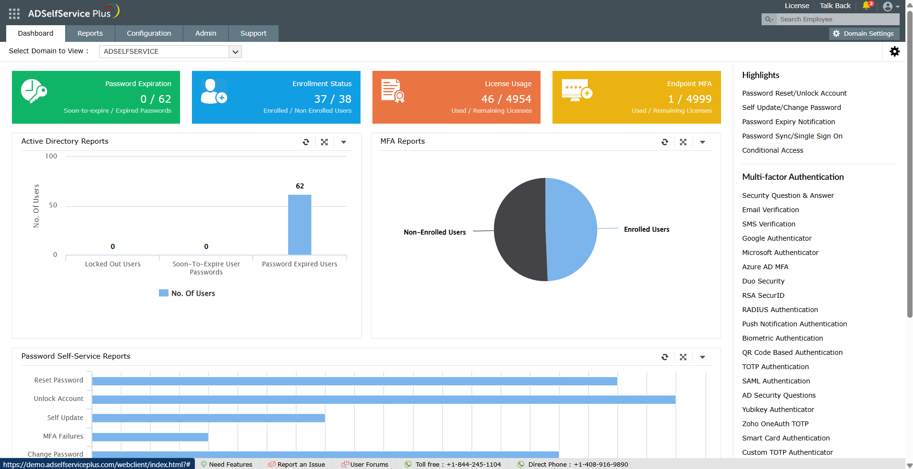This screenshot has width=913, height=469.
Task: Open Password Expiry Notification link
Action: point(789,122)
